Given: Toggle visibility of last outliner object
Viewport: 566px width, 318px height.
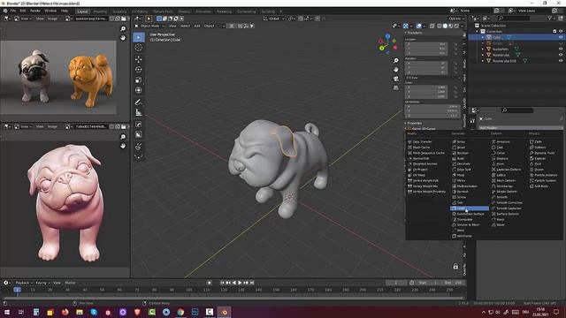Looking at the screenshot, I should click(x=561, y=61).
